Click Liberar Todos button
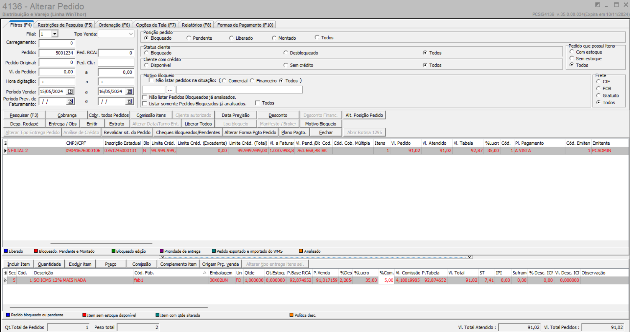The image size is (630, 332). pos(198,124)
